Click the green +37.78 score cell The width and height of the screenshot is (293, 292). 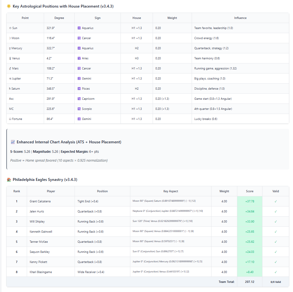pyautogui.click(x=250, y=201)
